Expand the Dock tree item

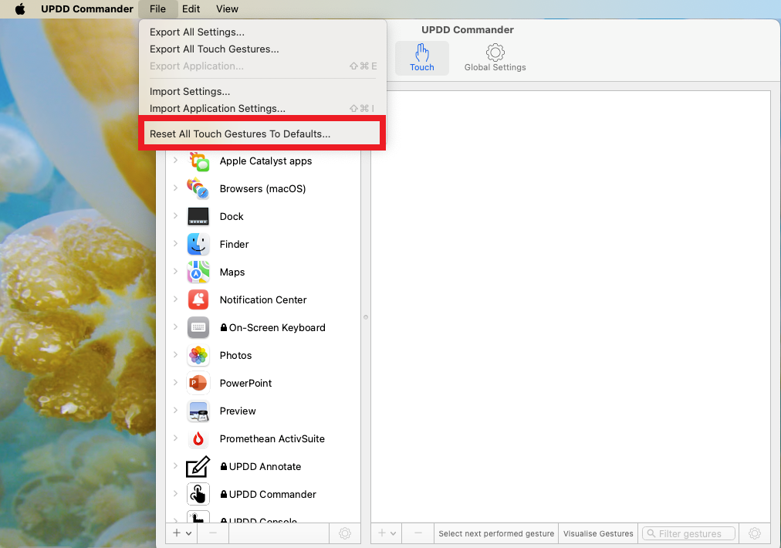175,216
